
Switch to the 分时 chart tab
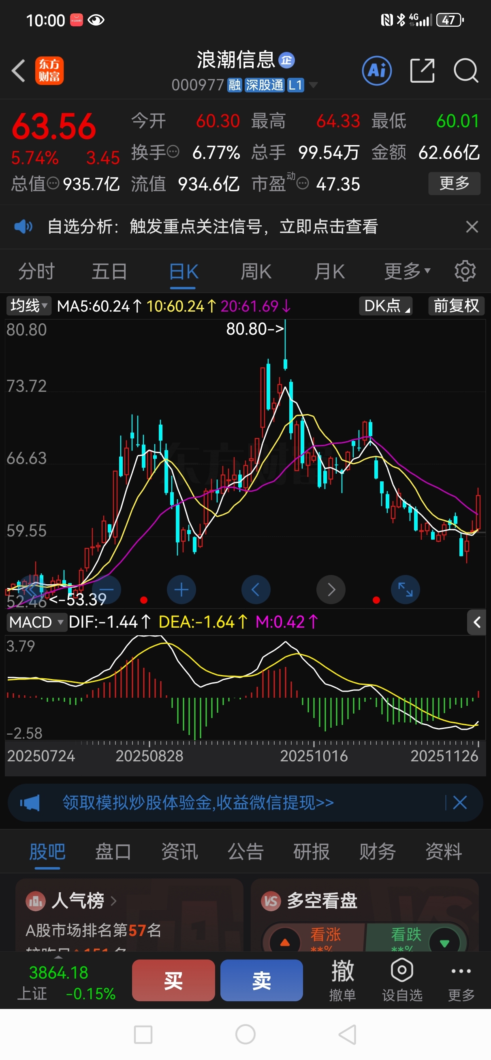[x=36, y=272]
